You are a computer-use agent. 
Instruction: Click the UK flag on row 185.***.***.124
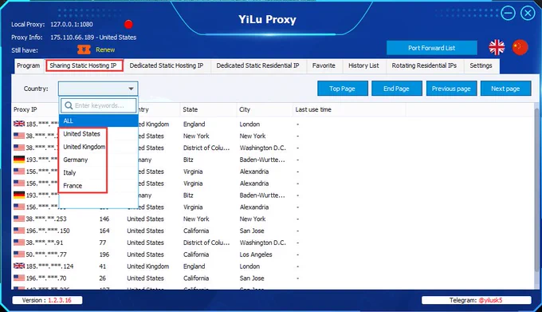point(19,266)
